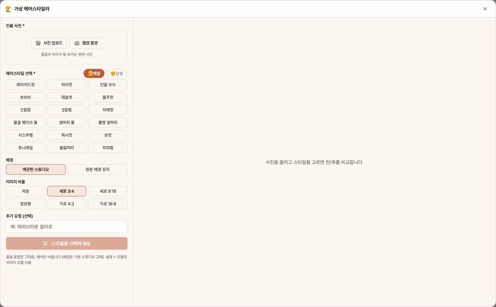Image resolution: width=496 pixels, height=307 pixels.
Task: Select the C컬펌 perm style
Action: pos(26,110)
